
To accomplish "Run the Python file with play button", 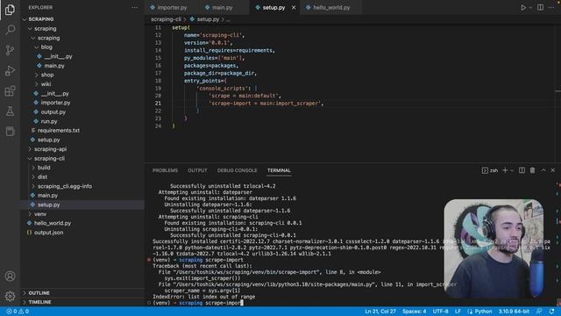I will [523, 8].
